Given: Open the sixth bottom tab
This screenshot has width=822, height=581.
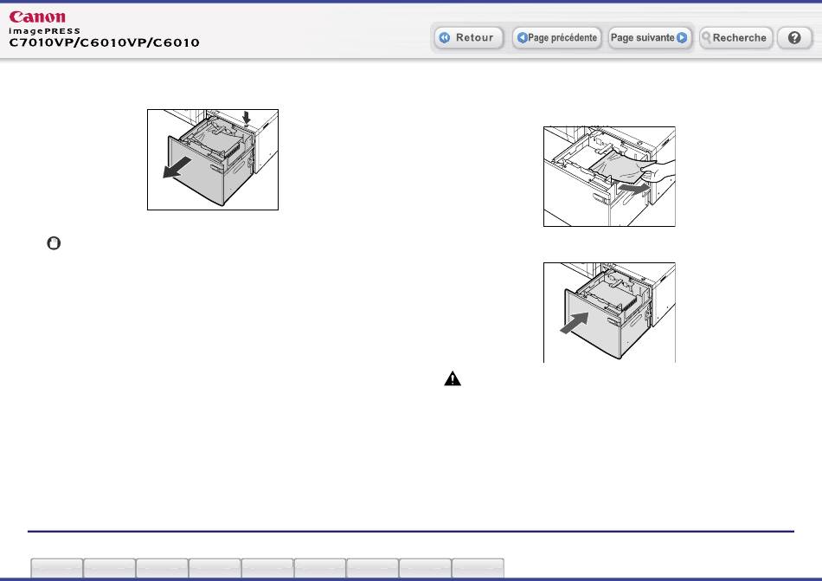Looking at the screenshot, I should click(320, 568).
